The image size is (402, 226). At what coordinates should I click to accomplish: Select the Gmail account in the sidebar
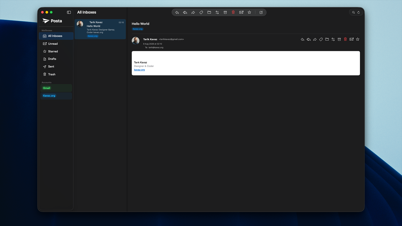click(56, 88)
